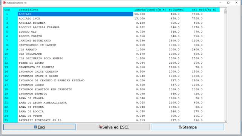Select INTONACO TERMICO row

[111, 94]
